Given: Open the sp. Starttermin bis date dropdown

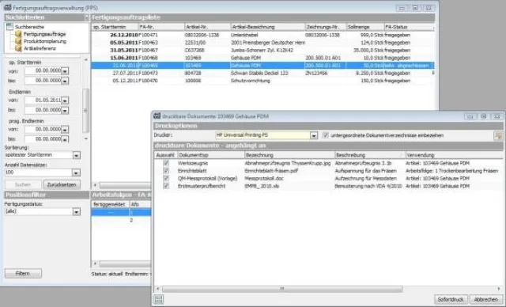Looking at the screenshot, I should 65,81.
